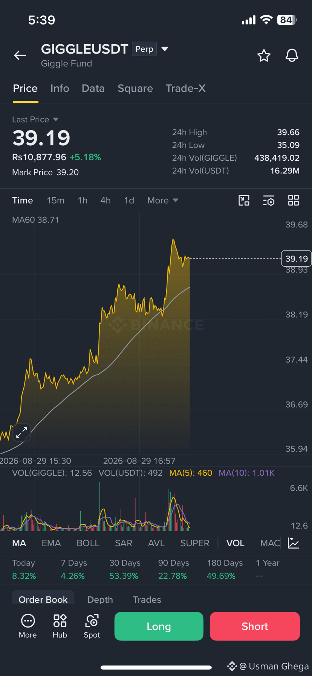Open the chart picture-in-picture icon
This screenshot has width=312, height=676.
coord(244,200)
